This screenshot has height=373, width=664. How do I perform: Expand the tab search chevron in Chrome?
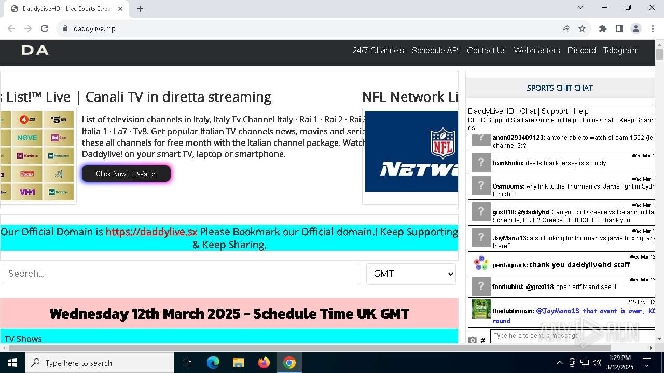point(580,7)
